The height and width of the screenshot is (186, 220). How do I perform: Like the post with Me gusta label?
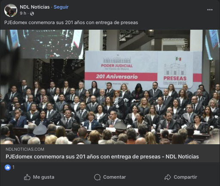44,177
